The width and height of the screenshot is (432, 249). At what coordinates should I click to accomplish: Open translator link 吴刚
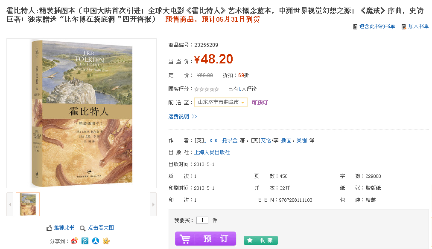pos(301,140)
